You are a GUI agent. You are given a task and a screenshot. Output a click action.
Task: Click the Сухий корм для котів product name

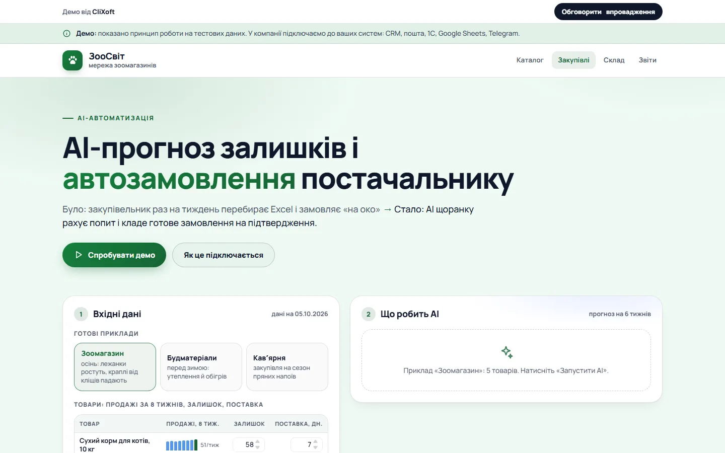point(115,444)
